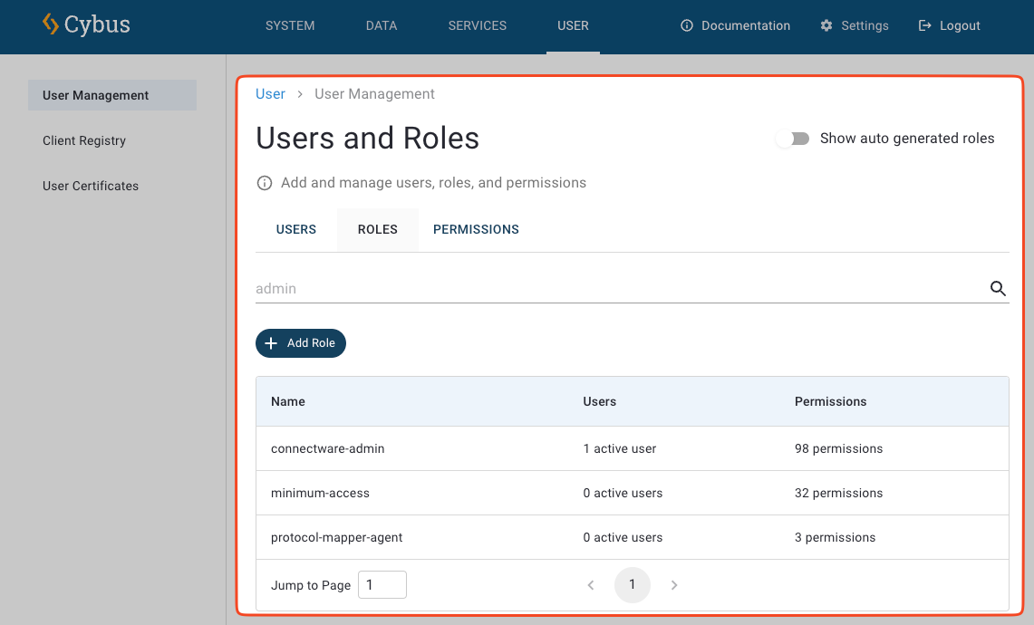Switch to the PERMISSIONS tab
The height and width of the screenshot is (625, 1034).
476,229
